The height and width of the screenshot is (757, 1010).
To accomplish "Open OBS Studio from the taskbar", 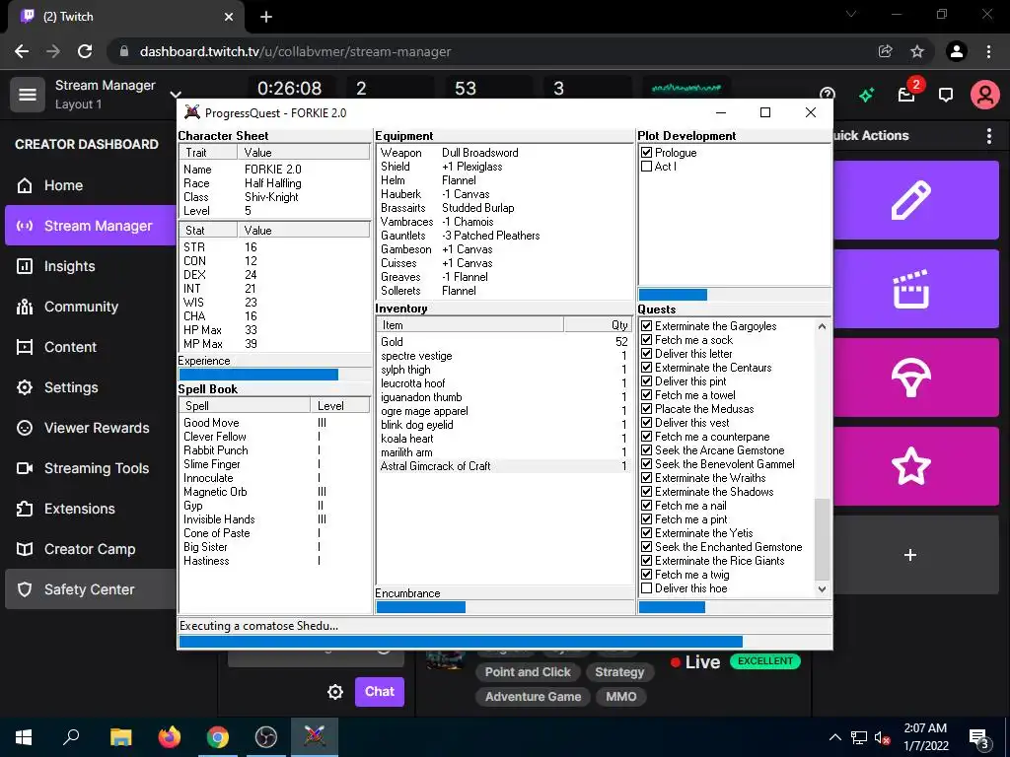I will coord(266,737).
